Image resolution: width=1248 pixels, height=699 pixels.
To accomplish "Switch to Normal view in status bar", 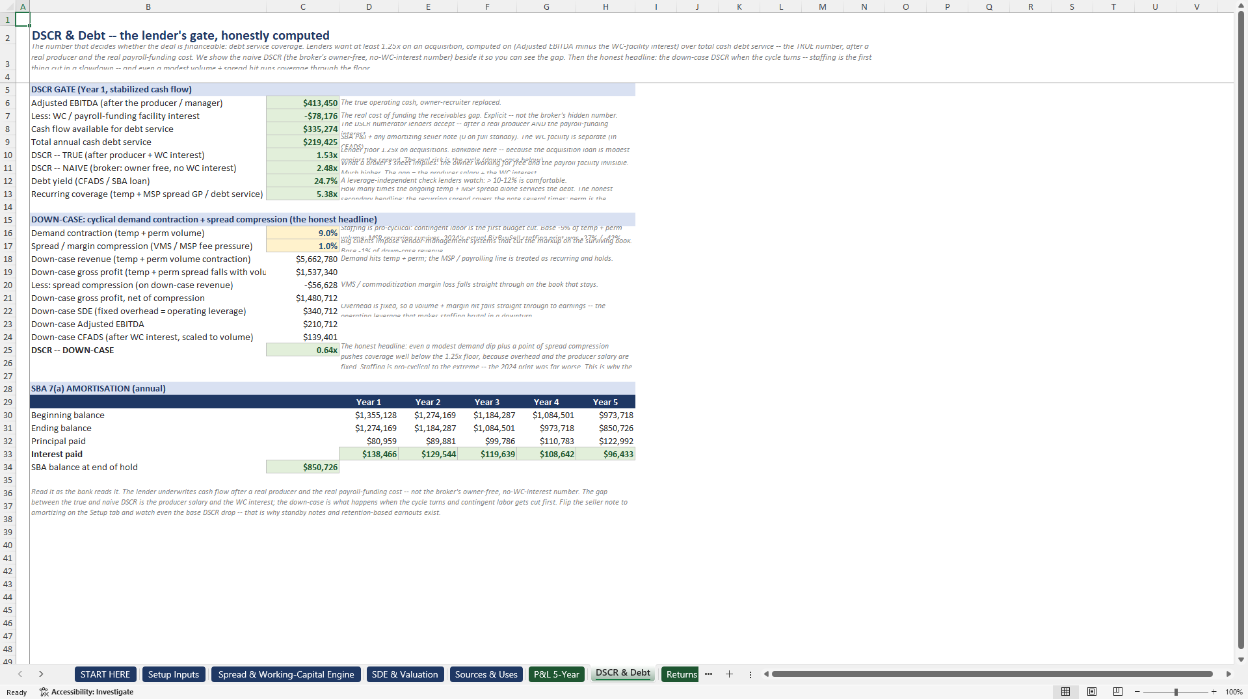I will 1065,692.
